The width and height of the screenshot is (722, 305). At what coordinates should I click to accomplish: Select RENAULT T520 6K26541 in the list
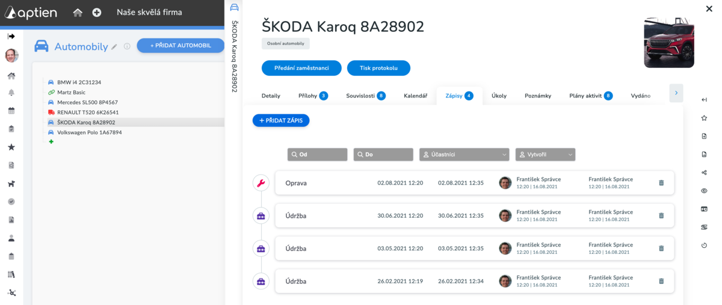pos(88,112)
